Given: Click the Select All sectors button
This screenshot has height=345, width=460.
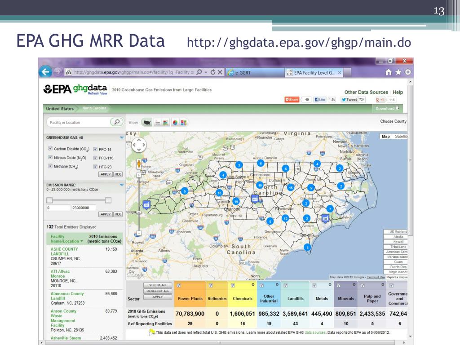Looking at the screenshot, I should point(158,285).
